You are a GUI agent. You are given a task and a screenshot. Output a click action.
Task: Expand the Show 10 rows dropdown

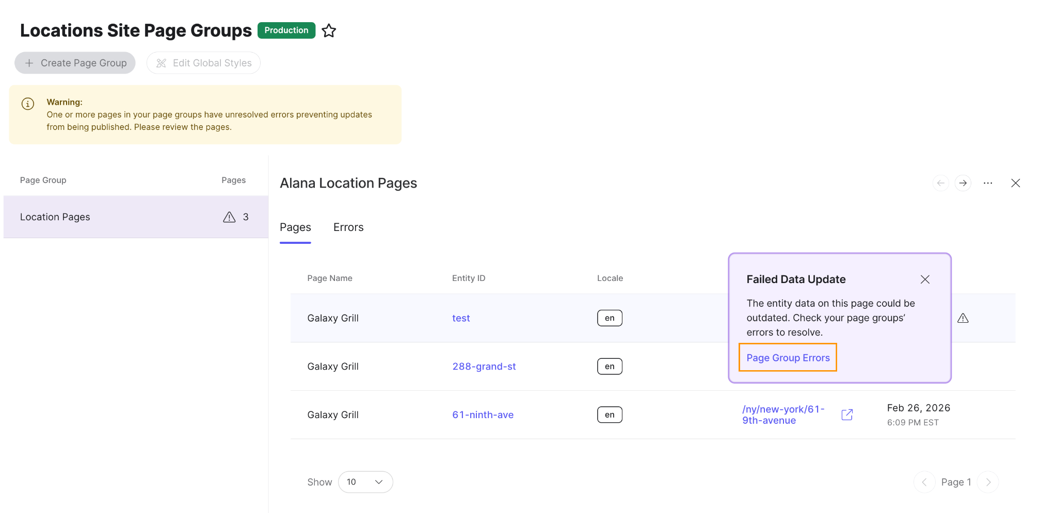365,482
